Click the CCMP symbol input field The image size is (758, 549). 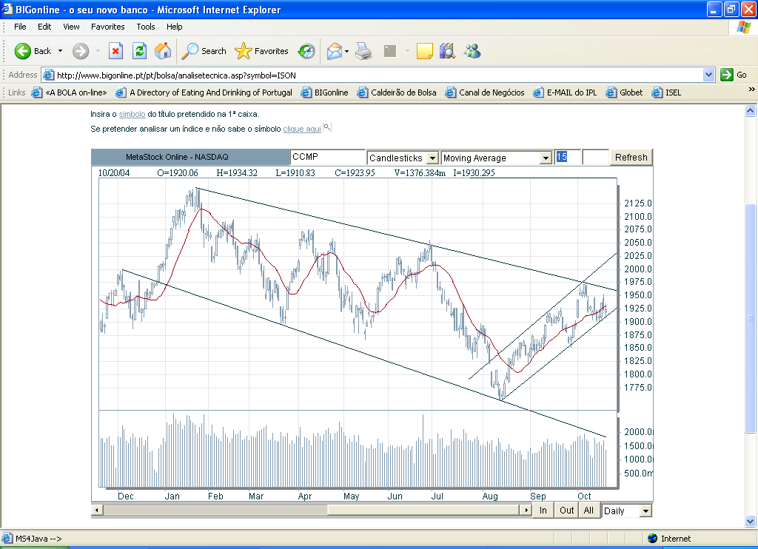tap(328, 157)
